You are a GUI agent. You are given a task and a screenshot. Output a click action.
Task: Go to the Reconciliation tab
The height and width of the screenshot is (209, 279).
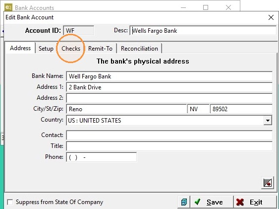(x=140, y=49)
